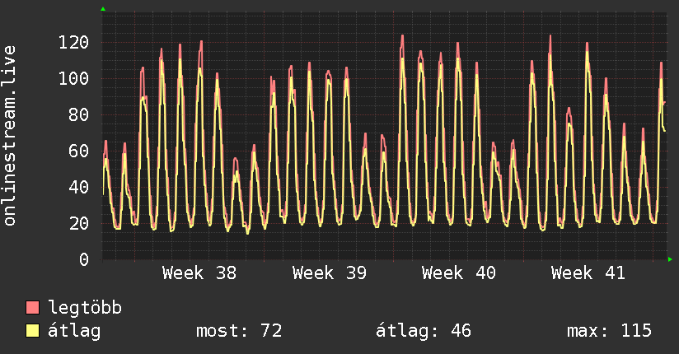This screenshot has width=679, height=354.
Task: Click the pink legtöbb color swatch
Action: coord(32,307)
